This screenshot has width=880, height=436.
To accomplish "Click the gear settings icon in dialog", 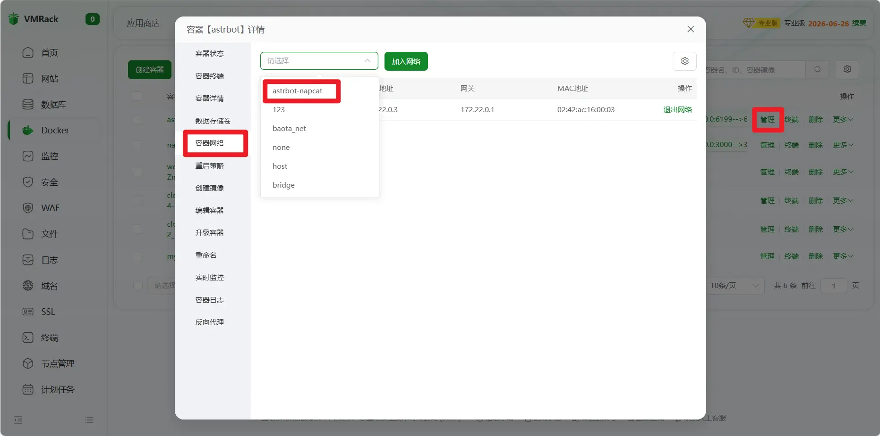I will [x=684, y=61].
